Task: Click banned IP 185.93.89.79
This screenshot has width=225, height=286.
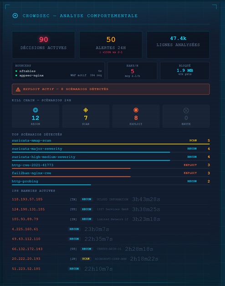Action: pos(25,219)
